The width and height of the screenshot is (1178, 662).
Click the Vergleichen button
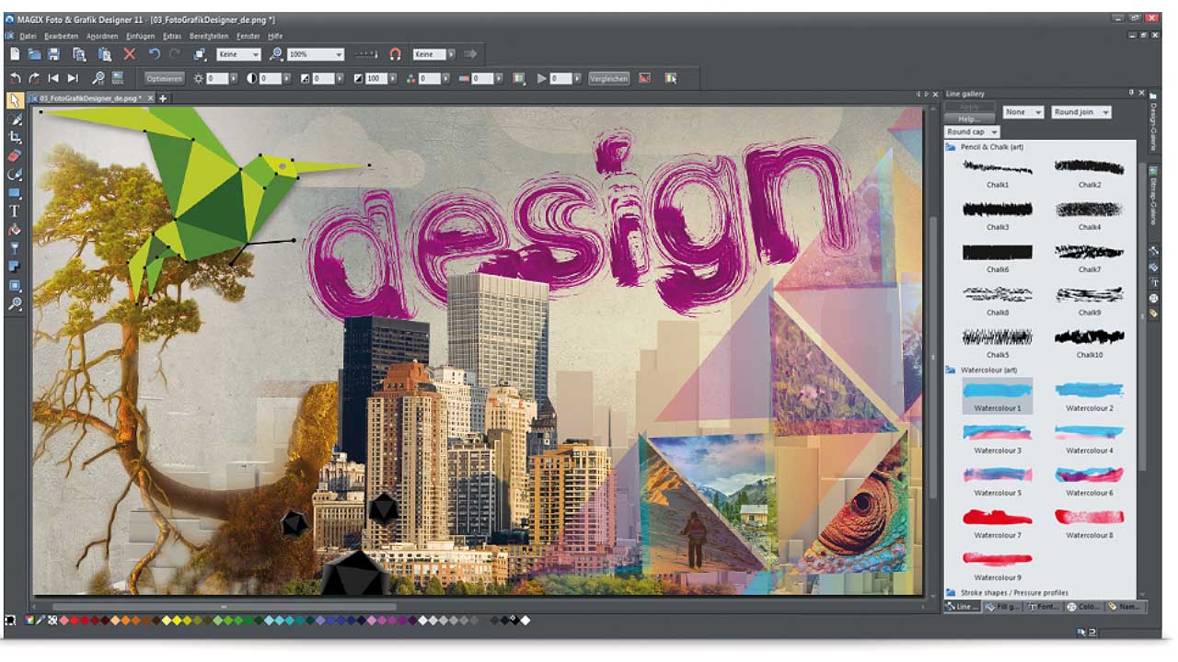click(x=608, y=79)
